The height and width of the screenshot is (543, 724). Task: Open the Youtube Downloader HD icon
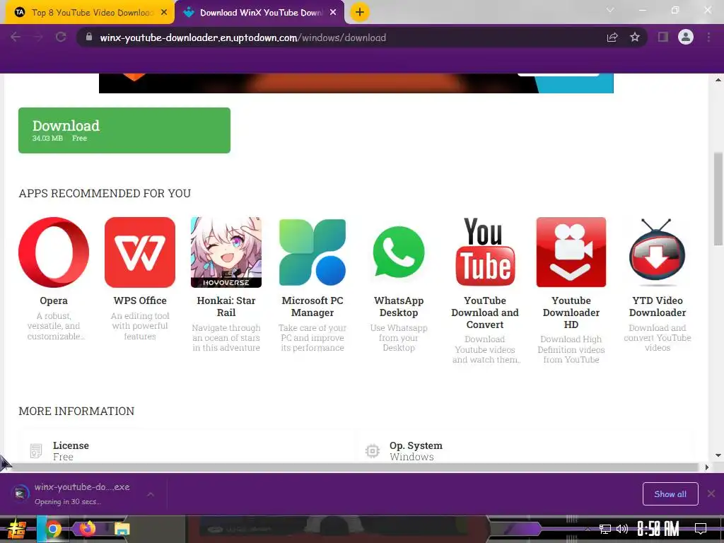(571, 252)
